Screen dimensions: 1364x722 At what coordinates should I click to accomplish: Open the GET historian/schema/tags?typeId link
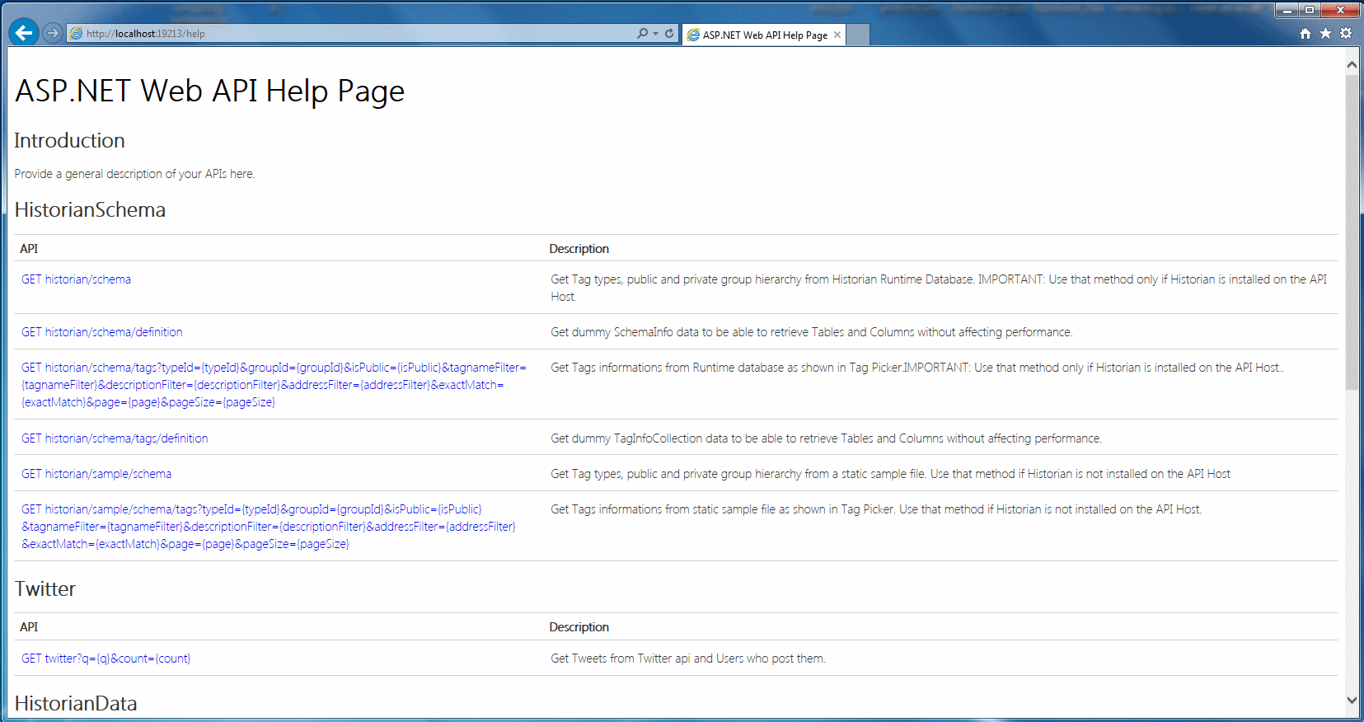point(274,385)
